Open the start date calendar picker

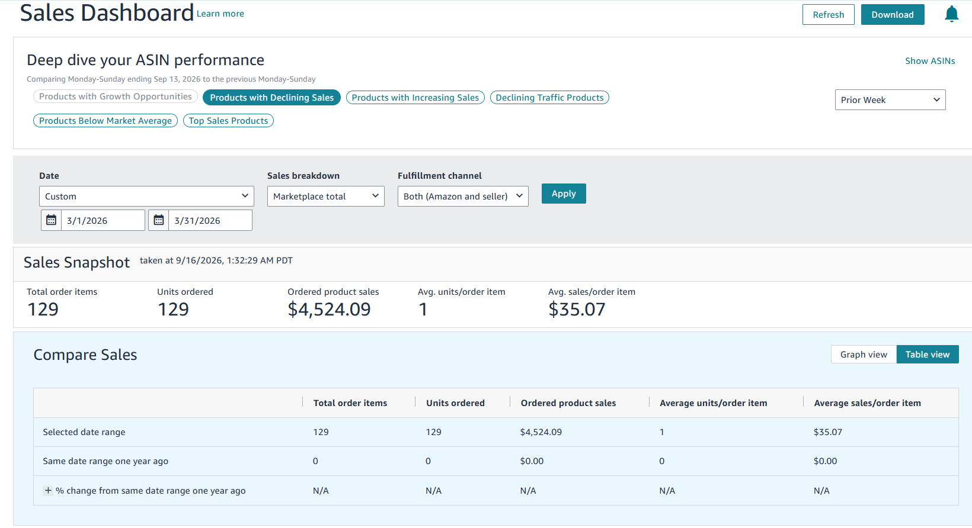click(52, 220)
